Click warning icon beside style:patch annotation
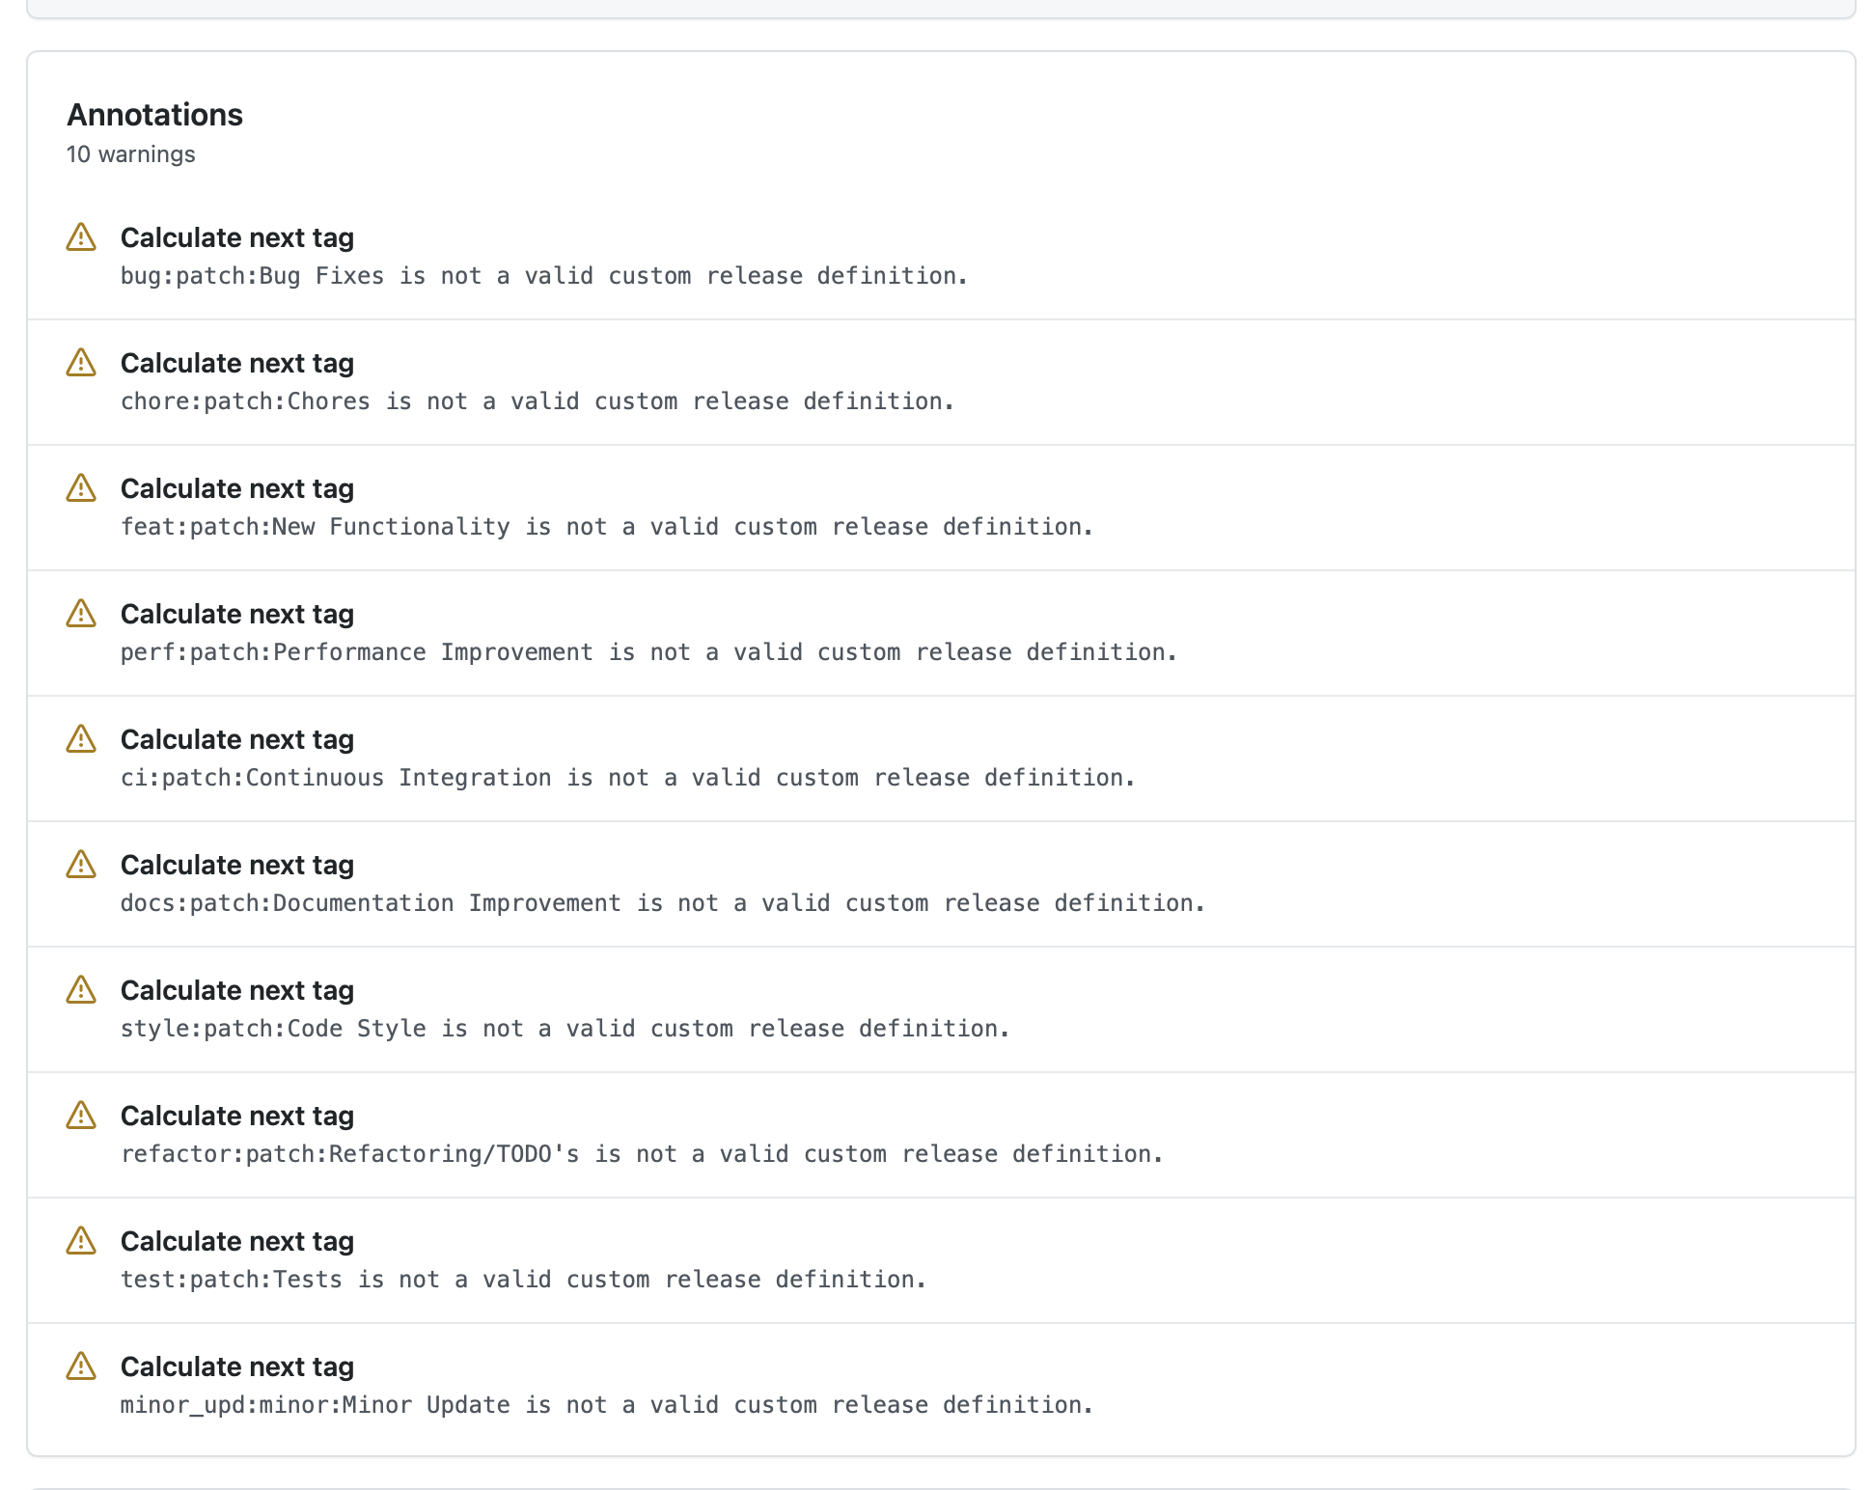The image size is (1874, 1490). point(81,990)
